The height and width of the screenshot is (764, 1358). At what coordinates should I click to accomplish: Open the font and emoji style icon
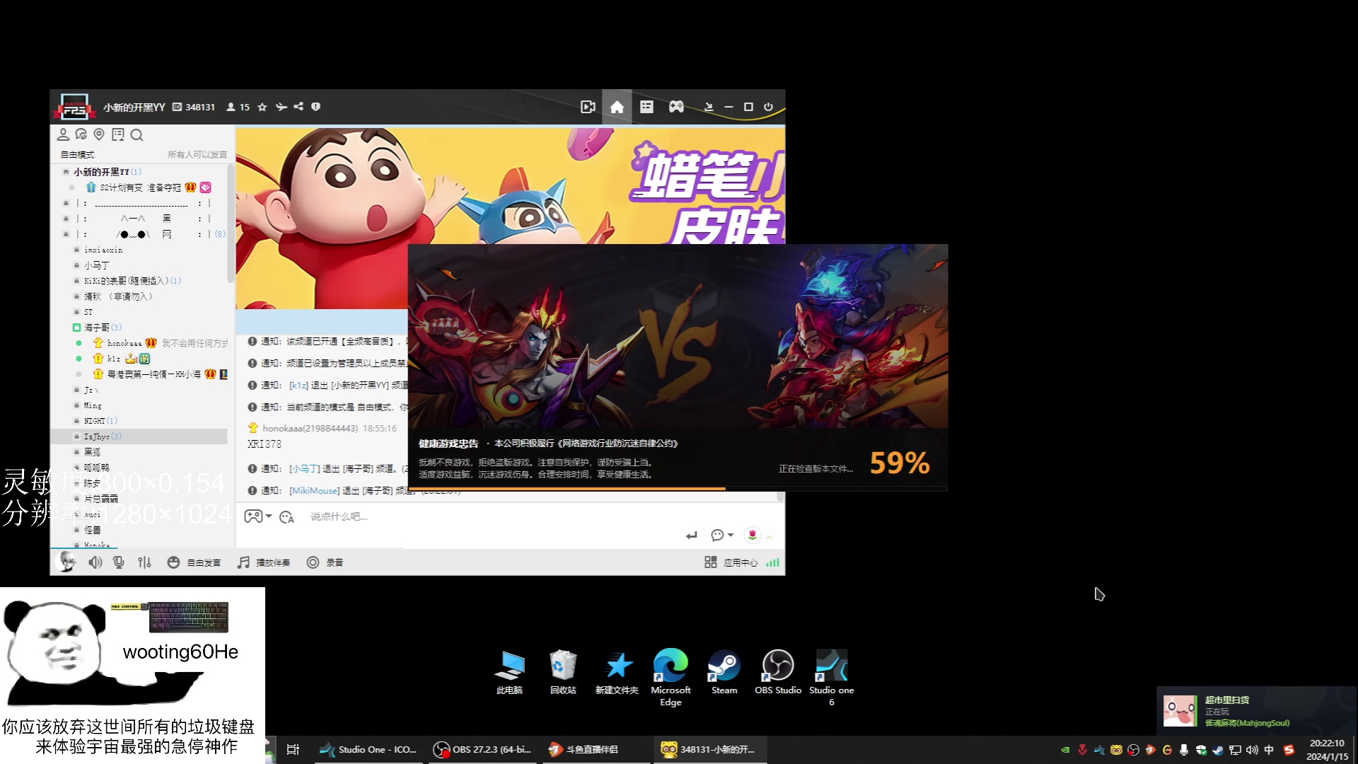286,517
